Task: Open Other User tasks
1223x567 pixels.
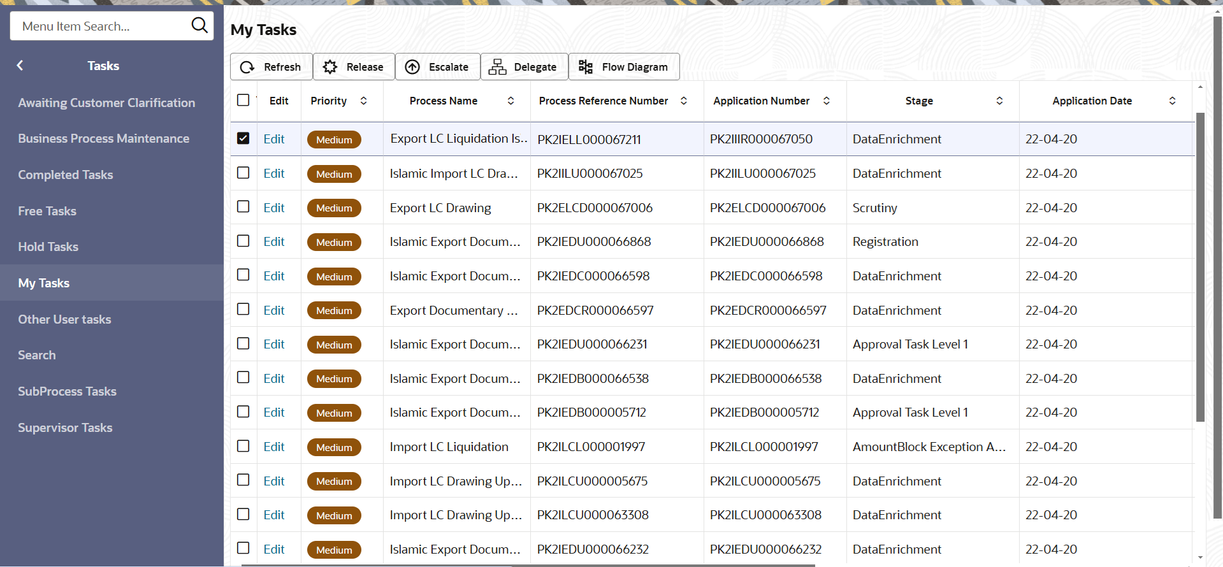Action: 64,319
